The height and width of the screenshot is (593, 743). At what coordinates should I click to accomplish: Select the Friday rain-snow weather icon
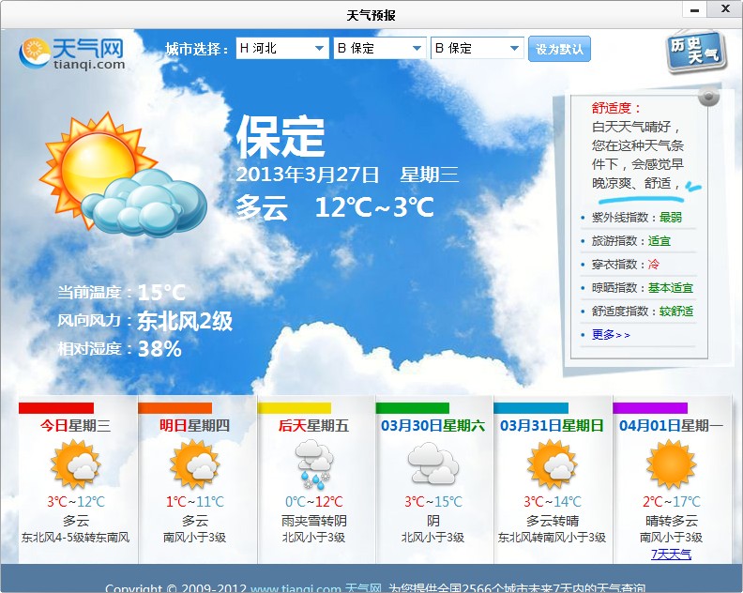313,464
